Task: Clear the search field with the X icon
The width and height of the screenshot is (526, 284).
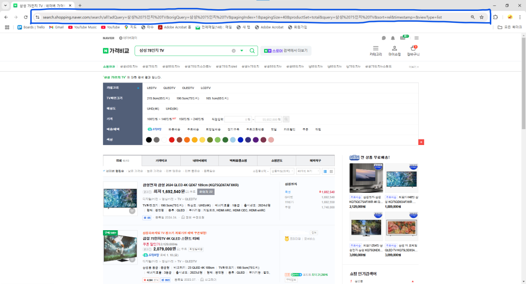Action: click(x=234, y=51)
